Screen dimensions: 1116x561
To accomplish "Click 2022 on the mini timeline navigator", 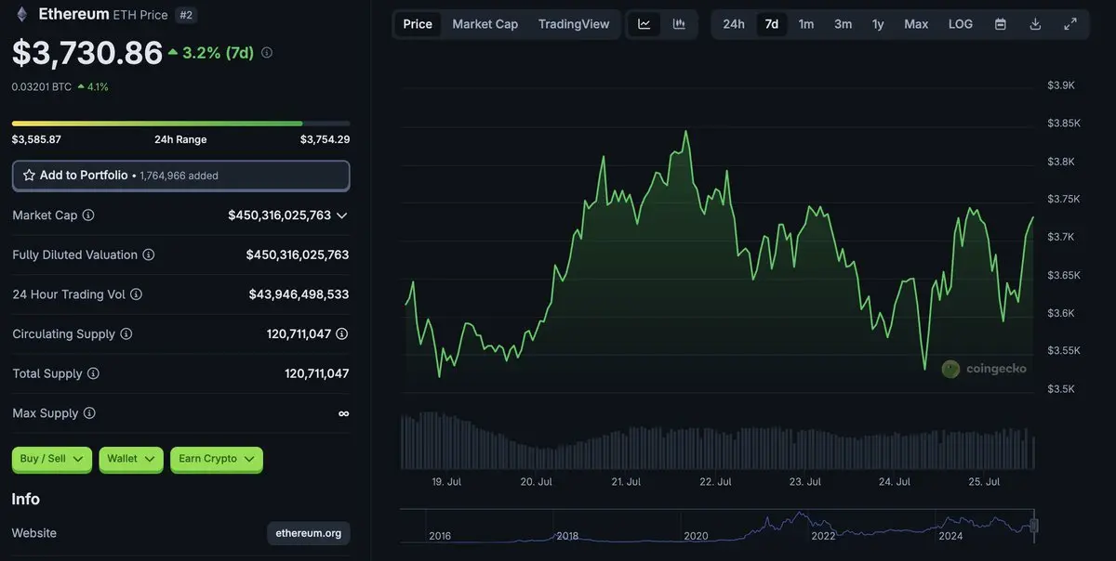I will click(823, 536).
